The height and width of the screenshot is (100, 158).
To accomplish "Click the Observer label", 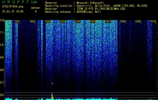I will (x=51, y=3).
